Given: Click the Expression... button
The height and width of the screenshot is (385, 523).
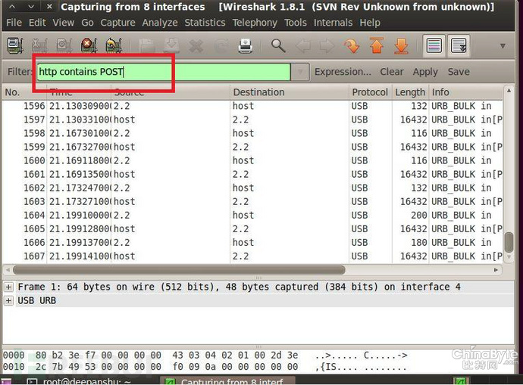Looking at the screenshot, I should (x=343, y=72).
